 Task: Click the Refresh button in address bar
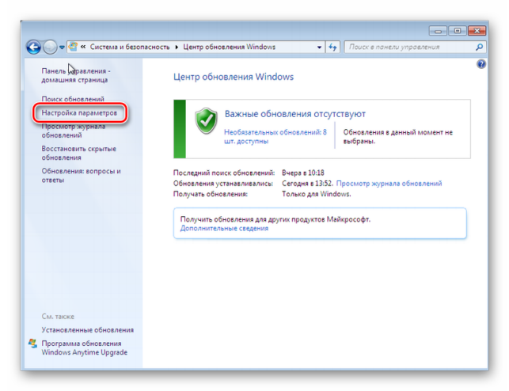[332, 47]
